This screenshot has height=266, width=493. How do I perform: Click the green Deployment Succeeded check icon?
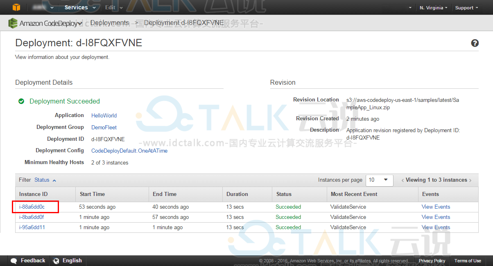pyautogui.click(x=21, y=101)
